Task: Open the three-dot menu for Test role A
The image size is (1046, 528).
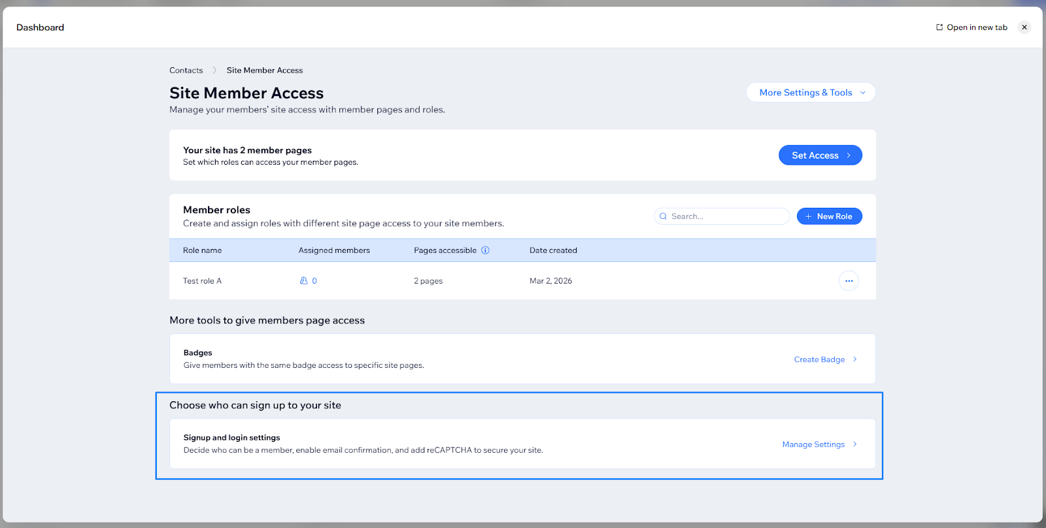Action: (x=849, y=281)
